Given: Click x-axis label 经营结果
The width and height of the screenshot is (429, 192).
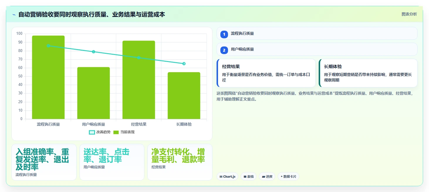Looking at the screenshot, I should (139, 124).
